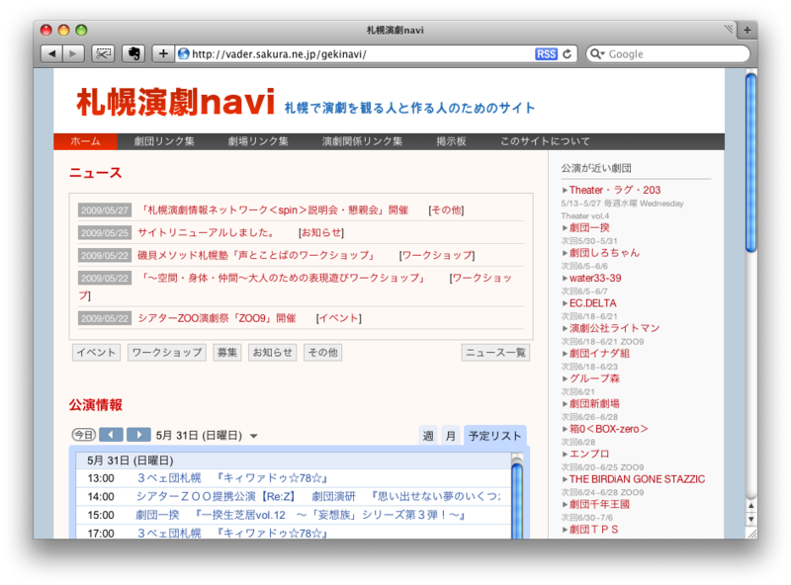This screenshot has width=791, height=585.
Task: Open the 劇団一揆 sidebar link
Action: pyautogui.click(x=589, y=228)
